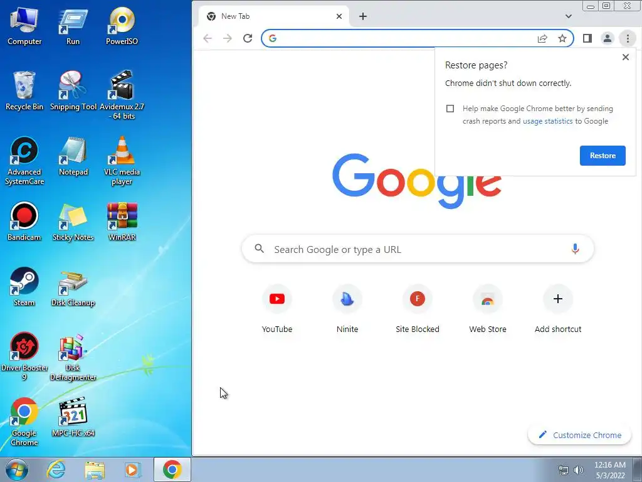Open the Site Blocked shortcut
The height and width of the screenshot is (482, 642).
(417, 309)
